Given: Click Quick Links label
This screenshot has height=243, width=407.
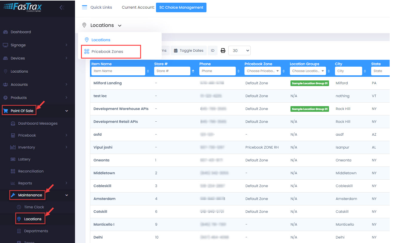Looking at the screenshot, I should pyautogui.click(x=101, y=7).
